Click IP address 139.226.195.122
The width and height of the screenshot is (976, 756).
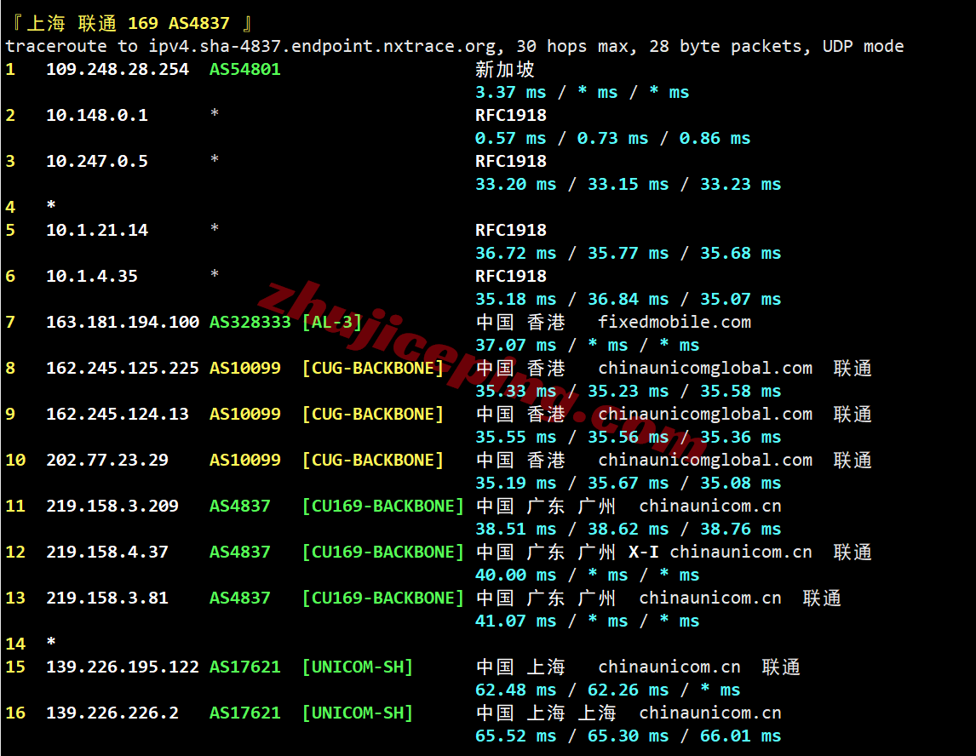123,667
